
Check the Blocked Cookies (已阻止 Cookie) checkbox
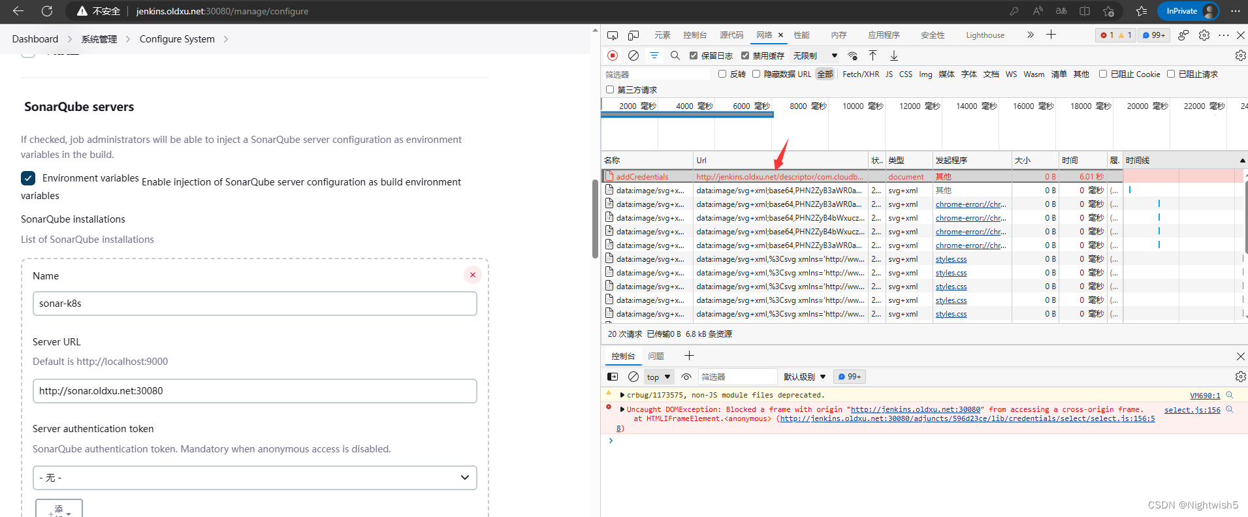point(1103,74)
